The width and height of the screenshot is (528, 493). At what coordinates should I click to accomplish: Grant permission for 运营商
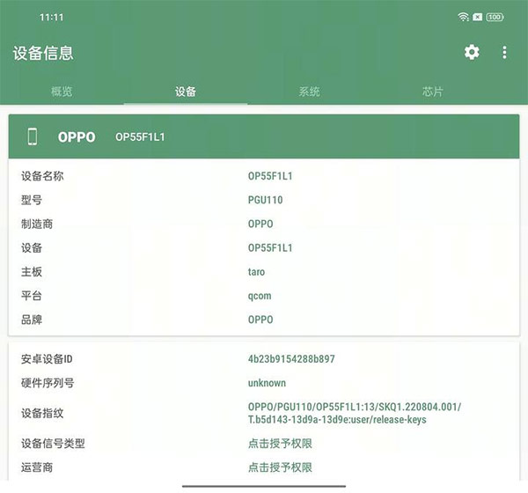280,467
